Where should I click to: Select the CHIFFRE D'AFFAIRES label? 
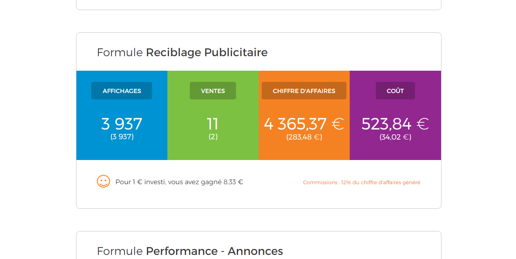304,91
